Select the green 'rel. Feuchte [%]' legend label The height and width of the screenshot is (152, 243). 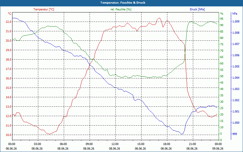pos(121,9)
